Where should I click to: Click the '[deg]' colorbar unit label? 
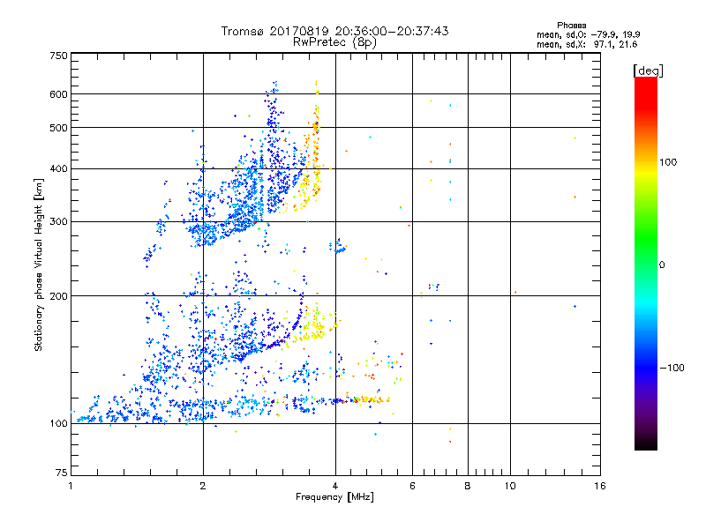point(648,71)
